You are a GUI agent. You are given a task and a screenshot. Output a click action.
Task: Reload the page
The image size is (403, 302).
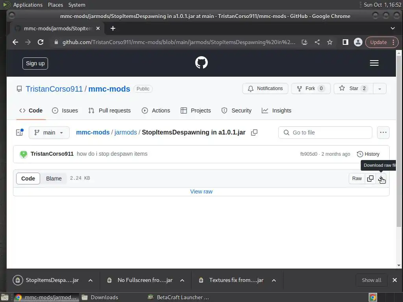coord(41,42)
